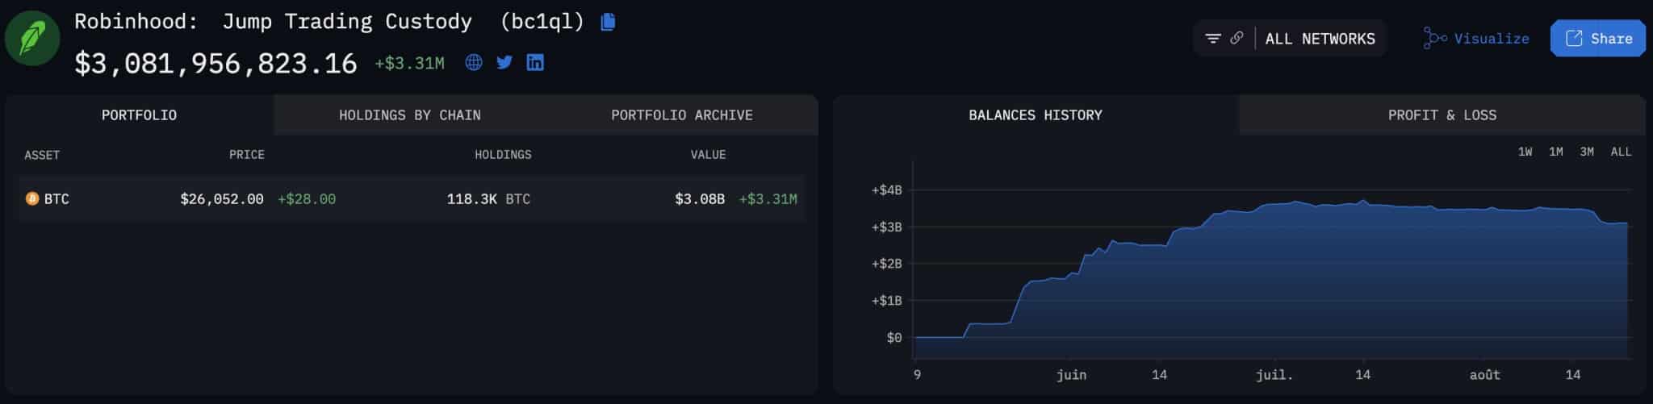1653x404 pixels.
Task: Open the filter icon beside ALL NETWORKS
Action: click(1213, 38)
